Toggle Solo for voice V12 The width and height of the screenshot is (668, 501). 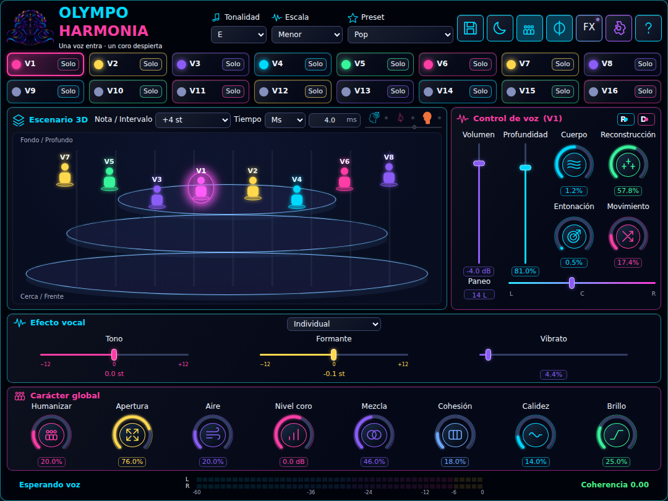pyautogui.click(x=315, y=91)
